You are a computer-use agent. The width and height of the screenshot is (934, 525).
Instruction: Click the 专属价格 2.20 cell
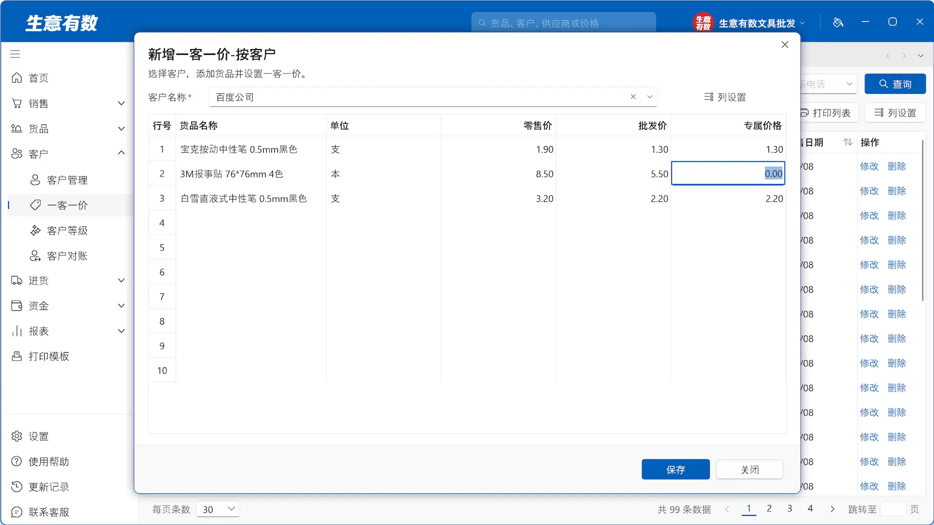click(x=728, y=198)
